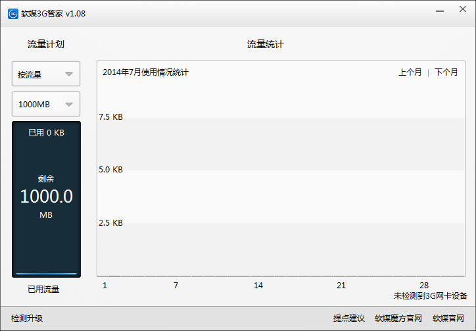Open the 按流量 plan type dropdown
Viewport: 476px width, 331px height.
46,74
